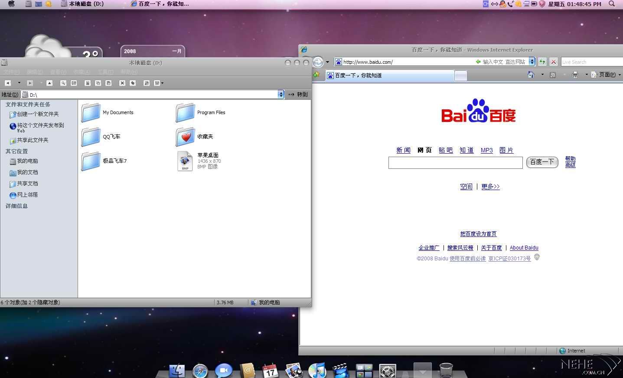Select the 百度一下，你就知道 IE tab
623x378 pixels.
(389, 76)
